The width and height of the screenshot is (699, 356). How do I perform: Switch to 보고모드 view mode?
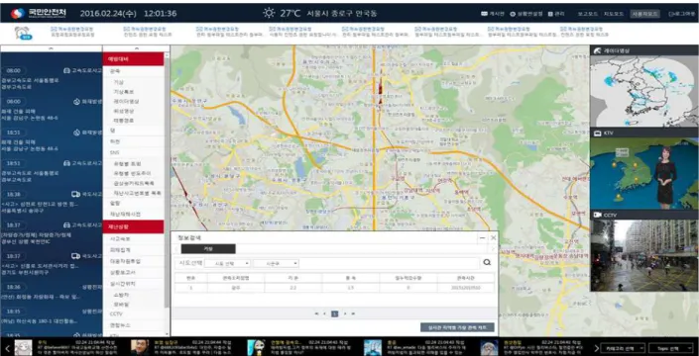tap(588, 14)
